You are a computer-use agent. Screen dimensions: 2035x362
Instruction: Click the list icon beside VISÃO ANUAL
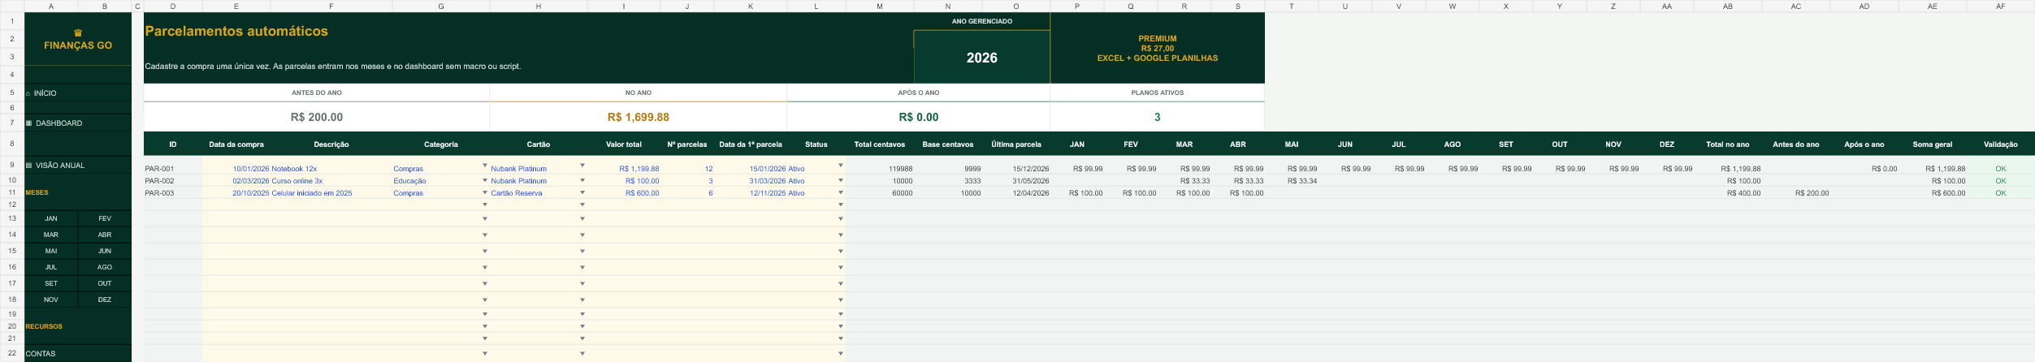(x=28, y=166)
